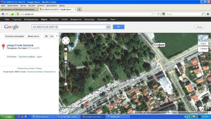Click the pan navigation compass control
Image resolution: width=211 pixels, height=119 pixels.
tap(66, 40)
